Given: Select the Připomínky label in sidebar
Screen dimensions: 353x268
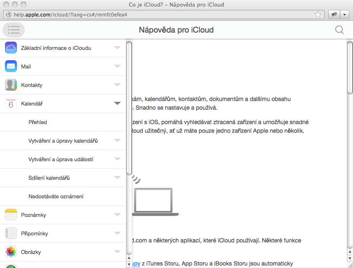Looking at the screenshot, I should coord(34,234).
